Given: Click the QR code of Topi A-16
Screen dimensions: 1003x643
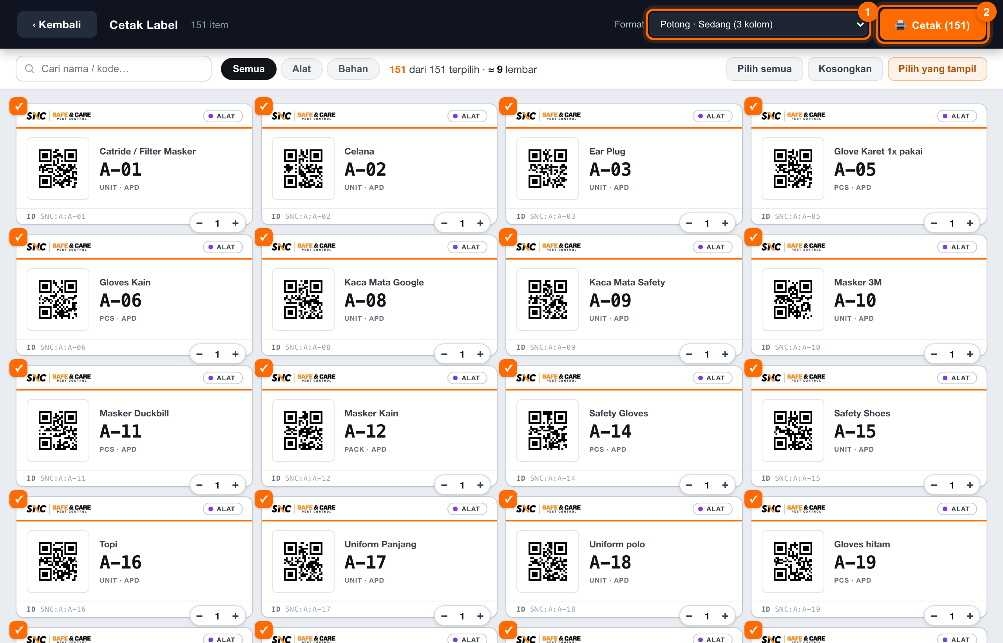Looking at the screenshot, I should 58,561.
